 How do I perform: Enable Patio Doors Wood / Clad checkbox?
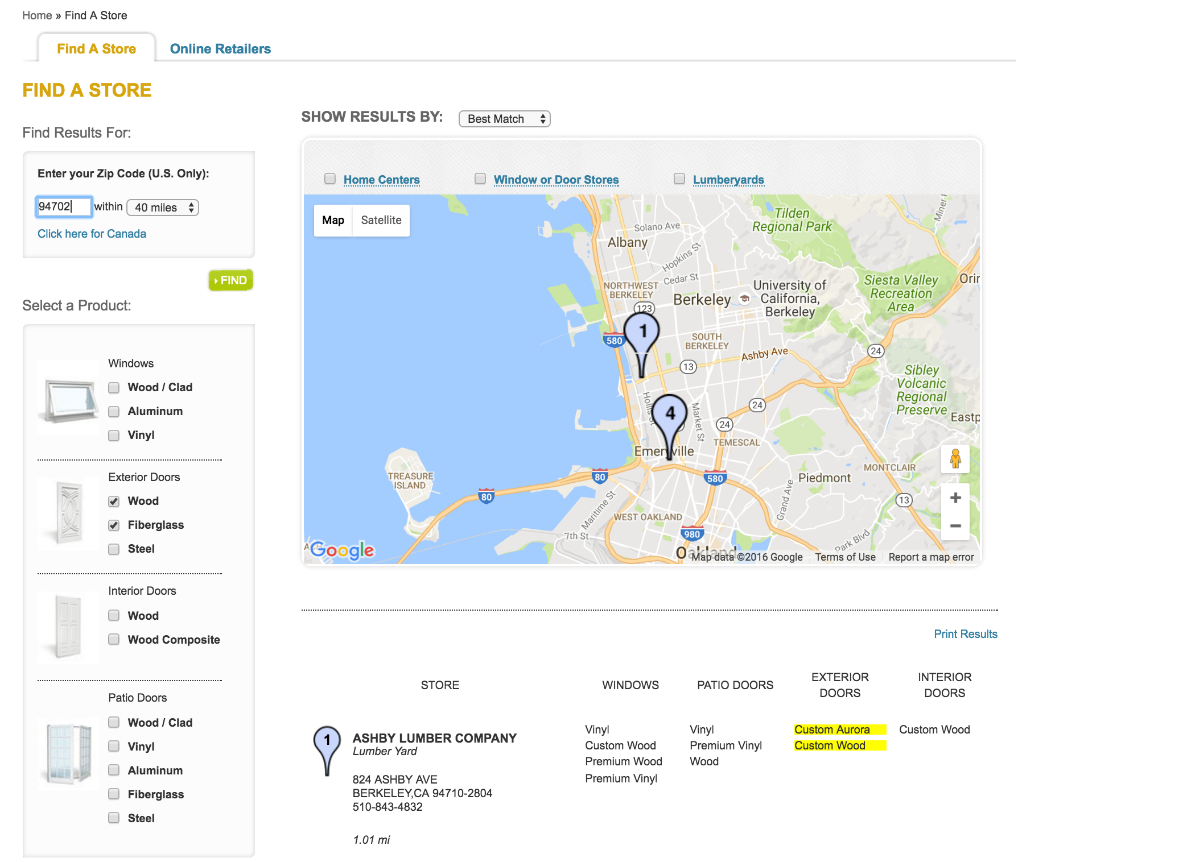(x=114, y=722)
